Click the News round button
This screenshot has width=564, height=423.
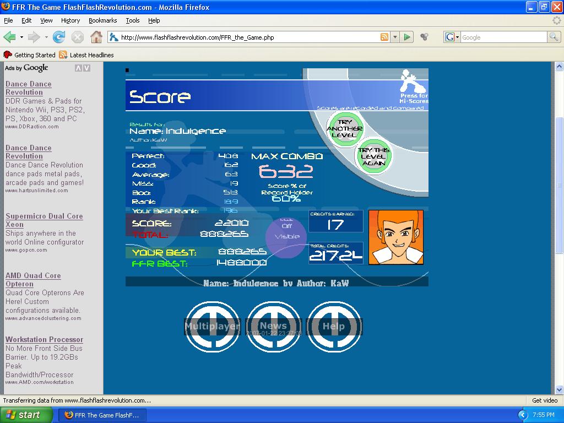click(273, 326)
